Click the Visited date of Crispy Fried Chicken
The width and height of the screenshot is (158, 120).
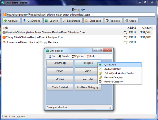pyautogui.click(x=146, y=37)
